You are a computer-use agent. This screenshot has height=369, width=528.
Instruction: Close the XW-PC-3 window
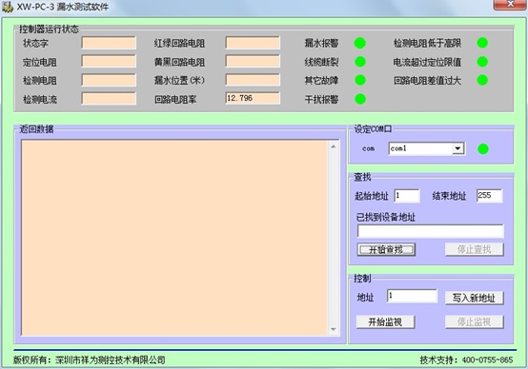pyautogui.click(x=511, y=5)
